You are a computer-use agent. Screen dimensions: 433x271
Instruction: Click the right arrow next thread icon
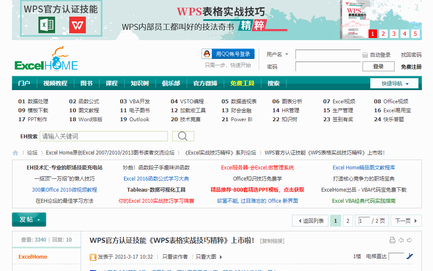pos(410,240)
